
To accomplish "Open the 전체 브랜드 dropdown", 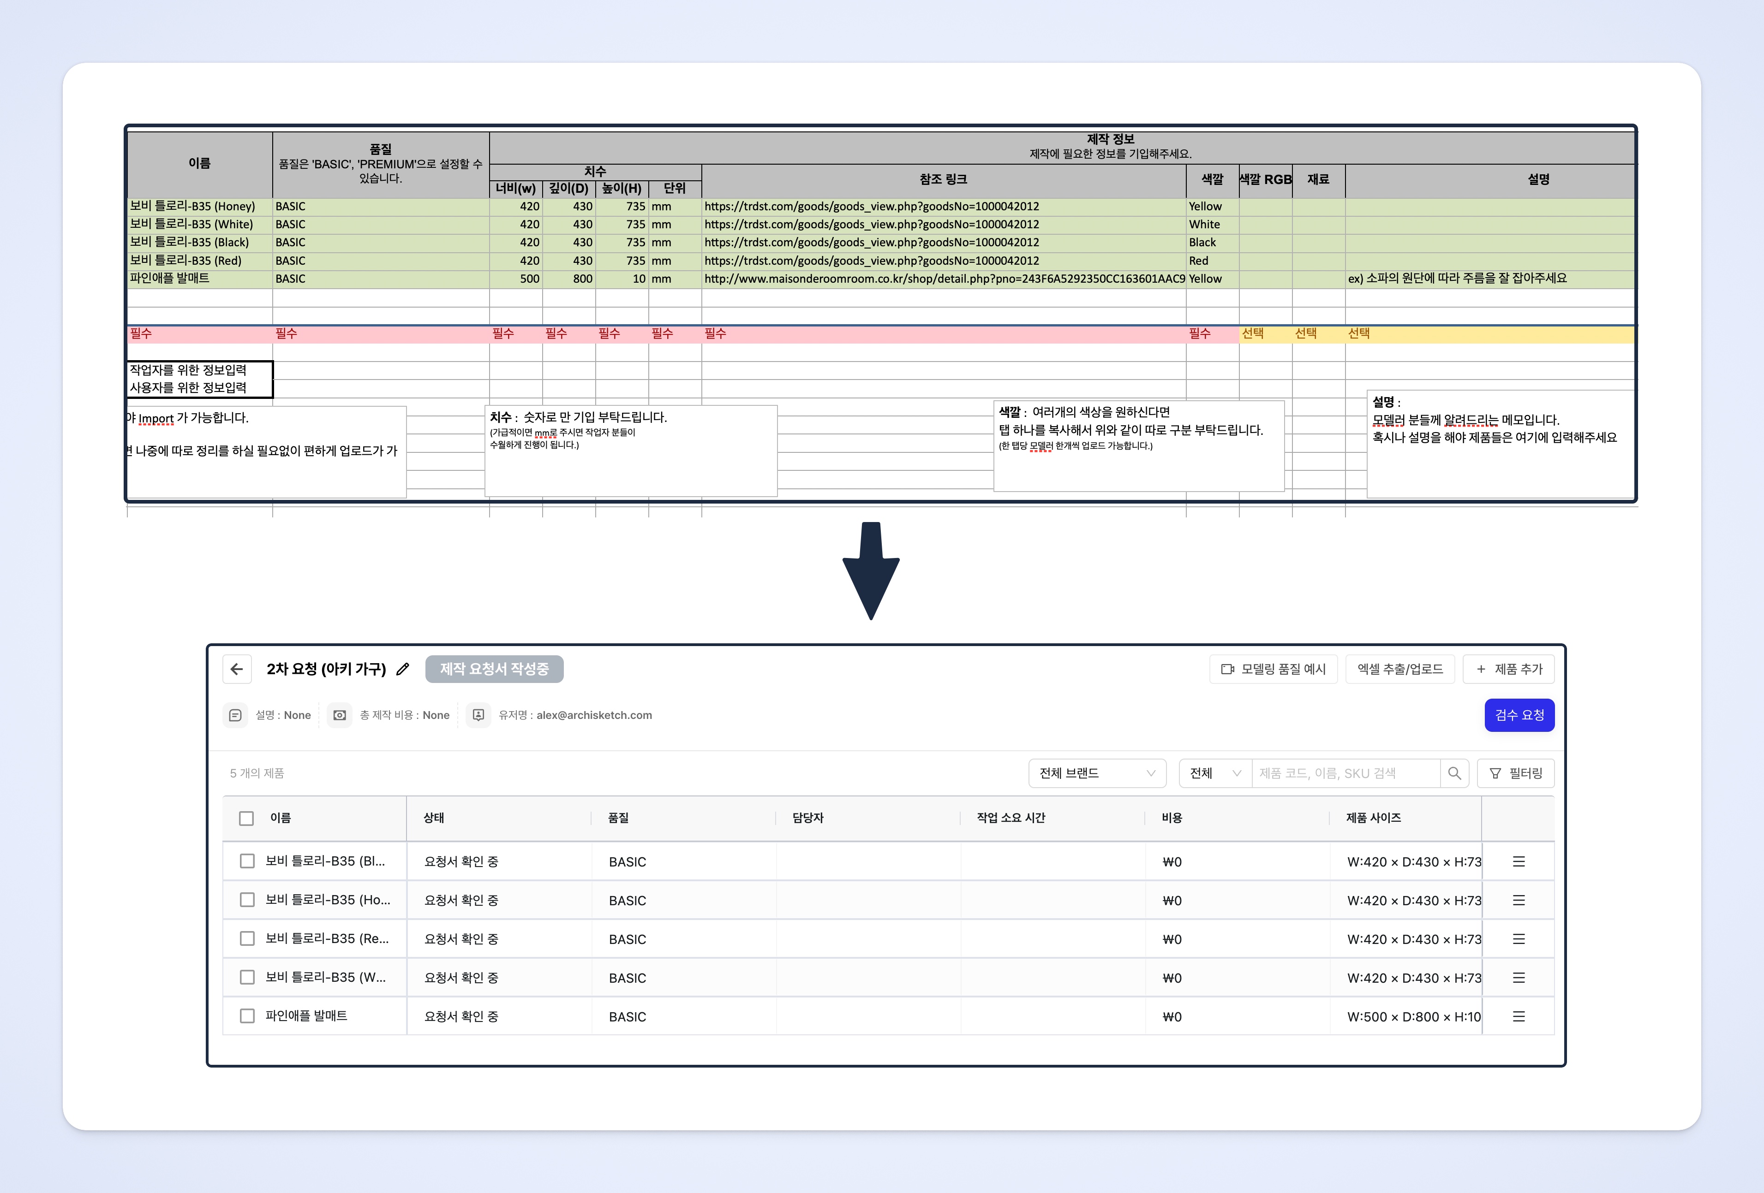I will [x=1098, y=774].
